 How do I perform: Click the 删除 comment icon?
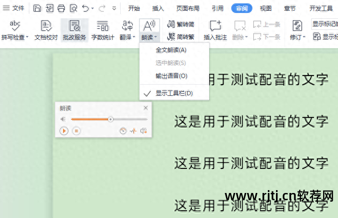(x=240, y=26)
